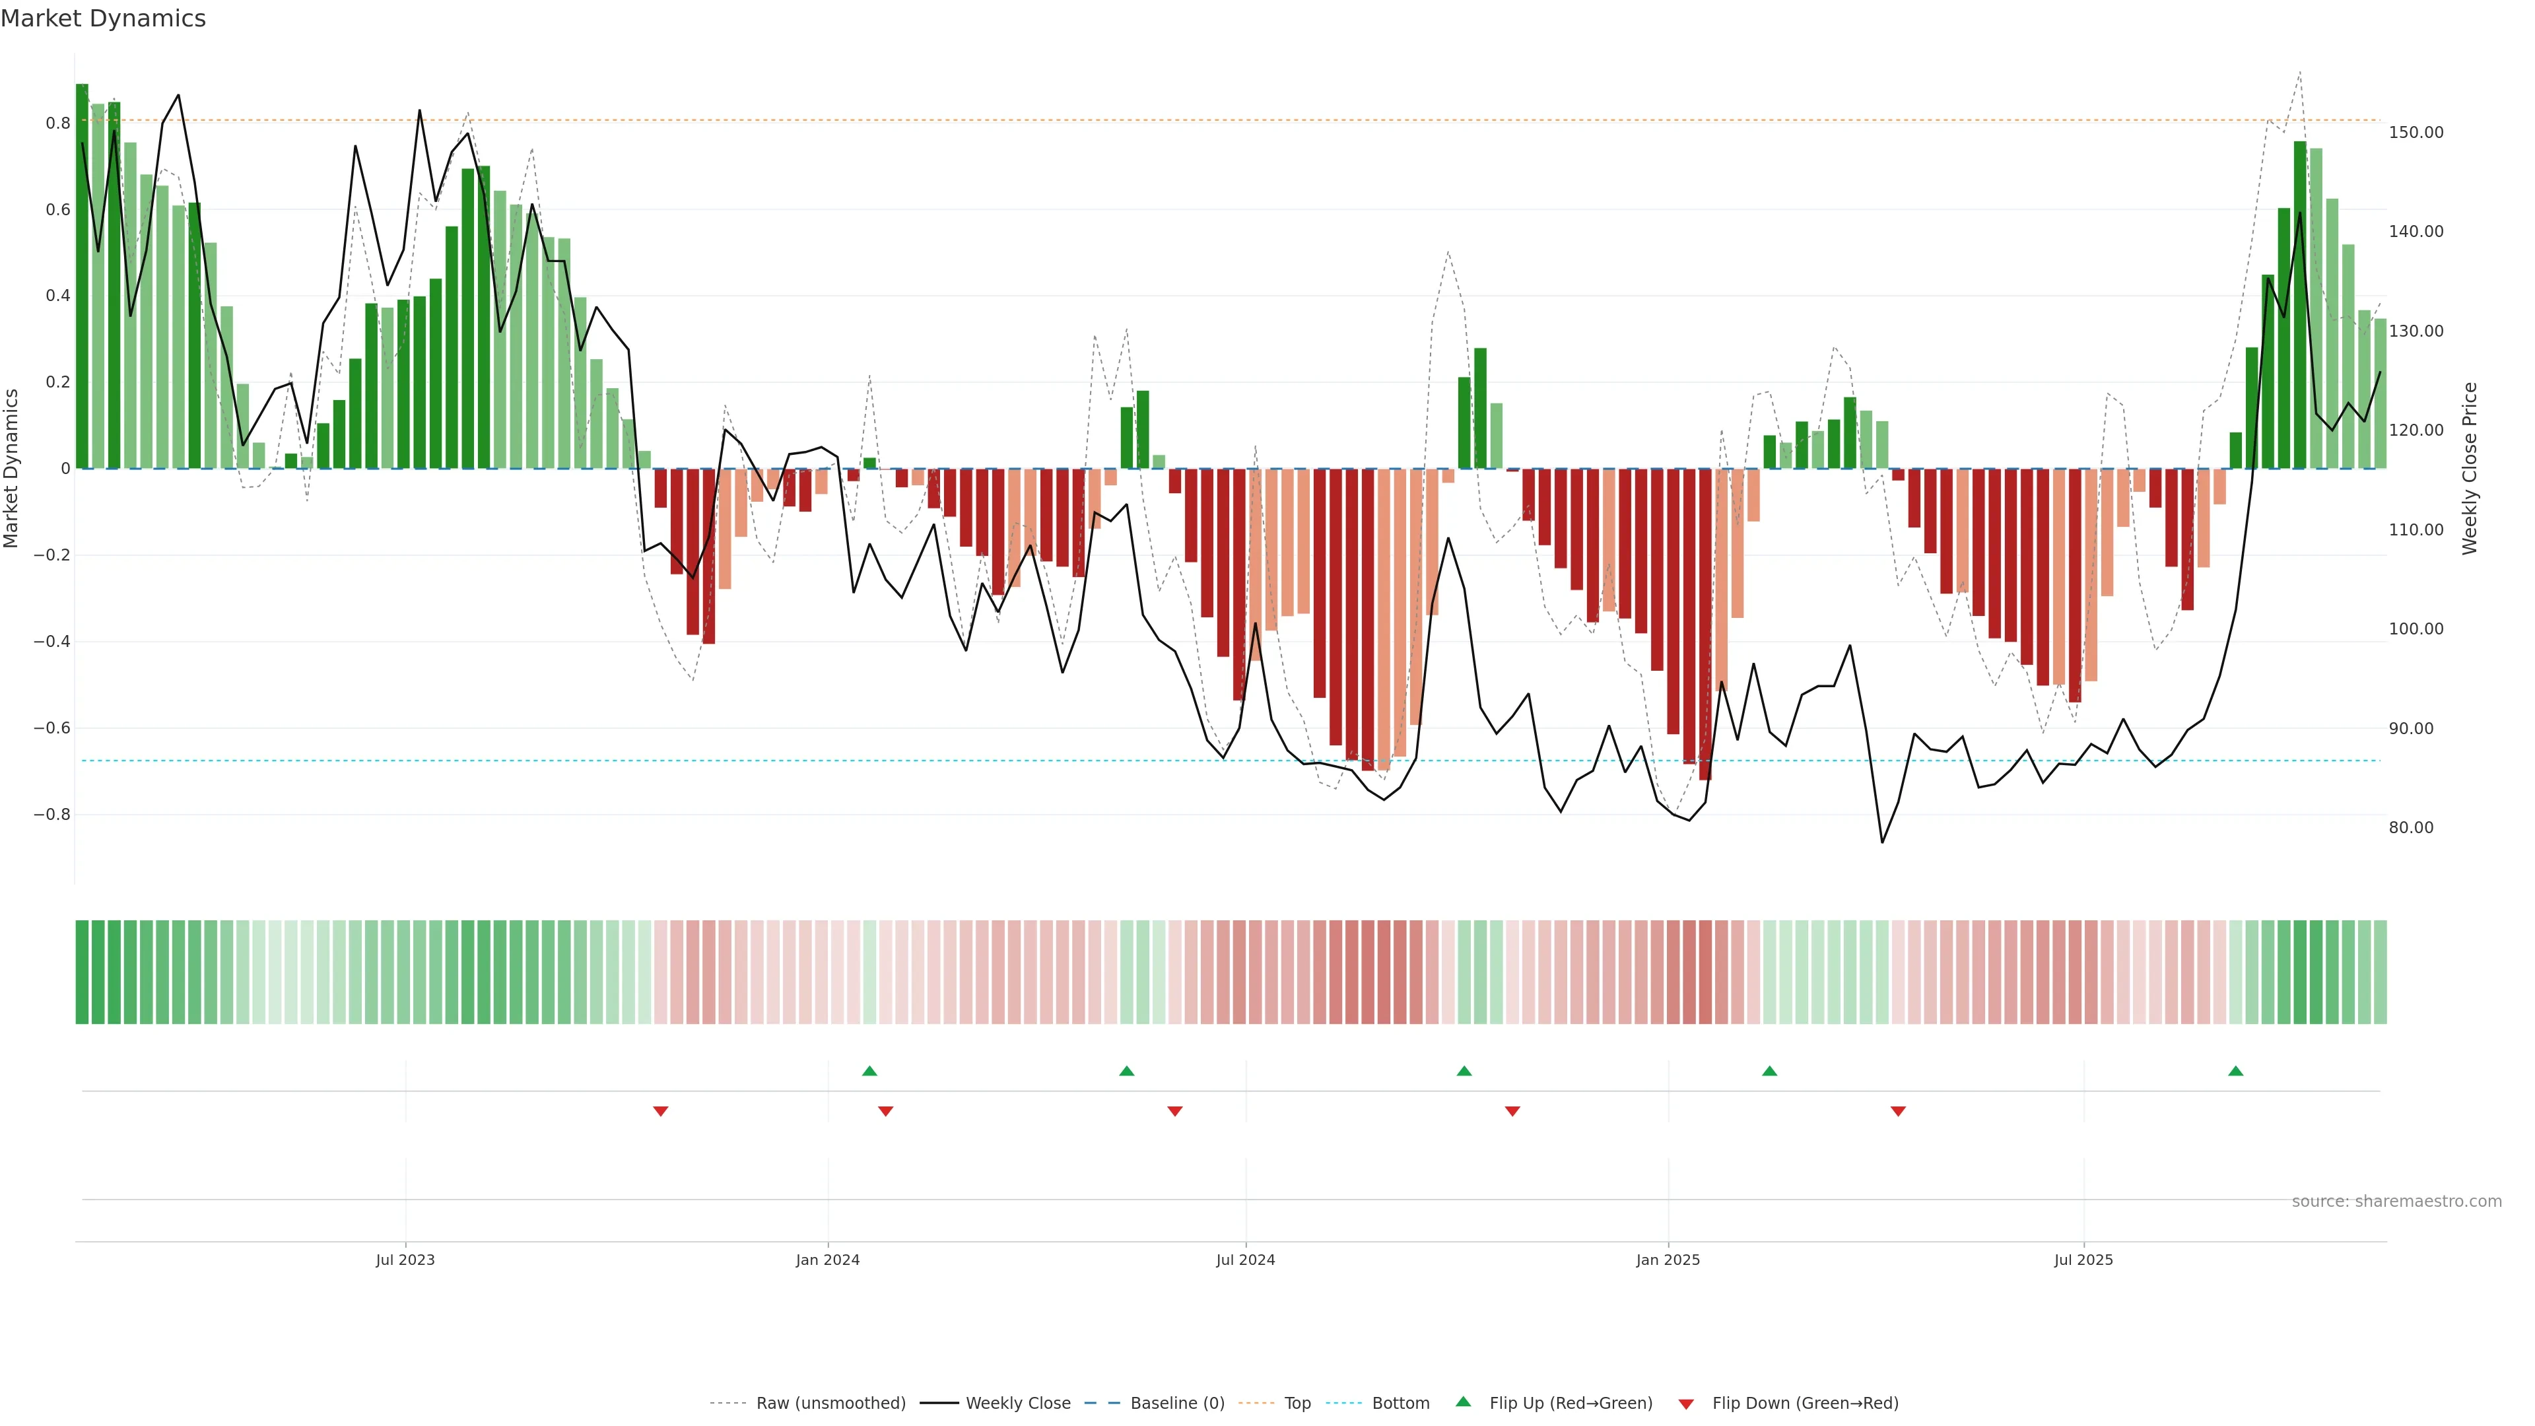The height and width of the screenshot is (1426, 2535).
Task: Click the first green flip-up marker after Jan 2024
Action: tap(869, 1071)
